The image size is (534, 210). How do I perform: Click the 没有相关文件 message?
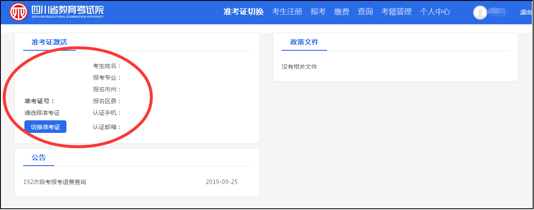click(299, 67)
